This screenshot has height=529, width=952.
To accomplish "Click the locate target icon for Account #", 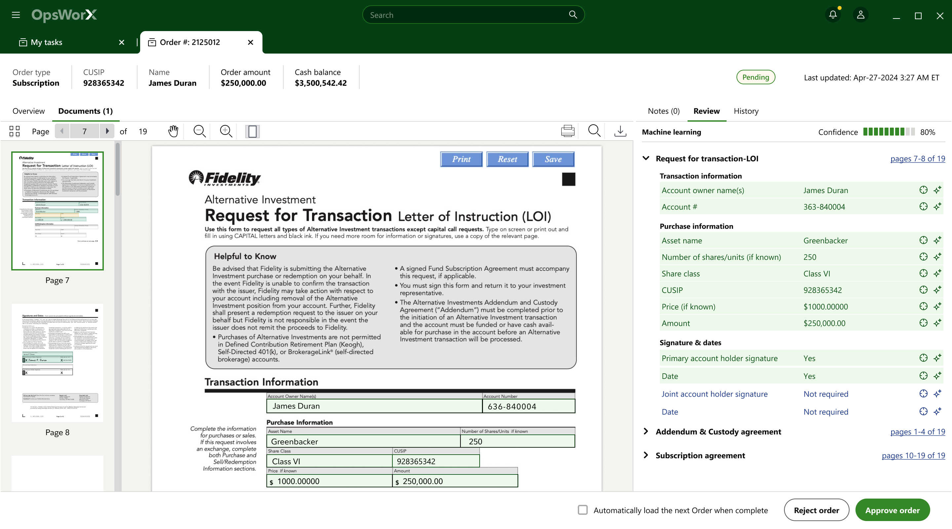I will pos(923,207).
